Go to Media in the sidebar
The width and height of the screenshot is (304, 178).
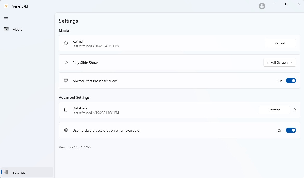[x=17, y=29]
